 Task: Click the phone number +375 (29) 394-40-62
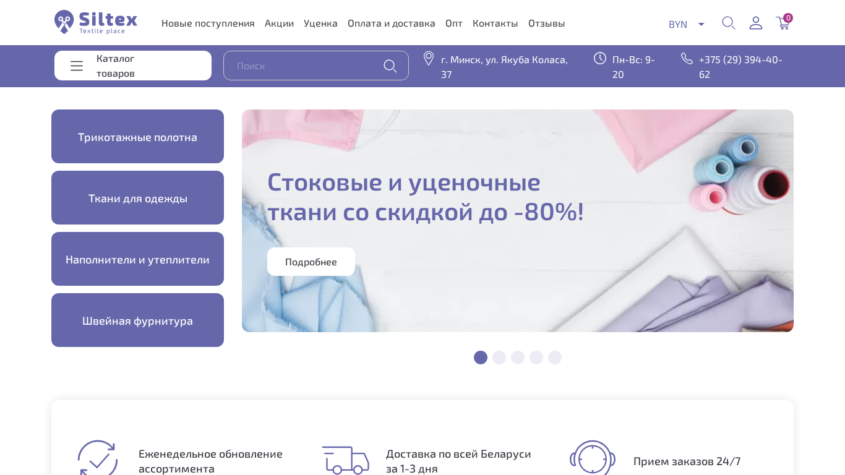tap(740, 67)
